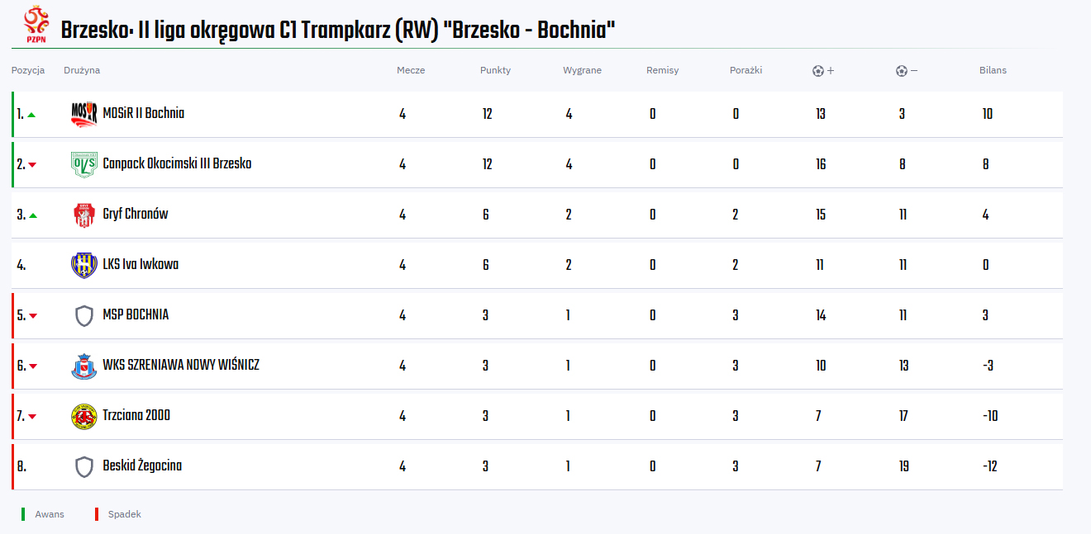This screenshot has height=534, width=1091.
Task: Click the green Awans legend marker
Action: click(24, 514)
